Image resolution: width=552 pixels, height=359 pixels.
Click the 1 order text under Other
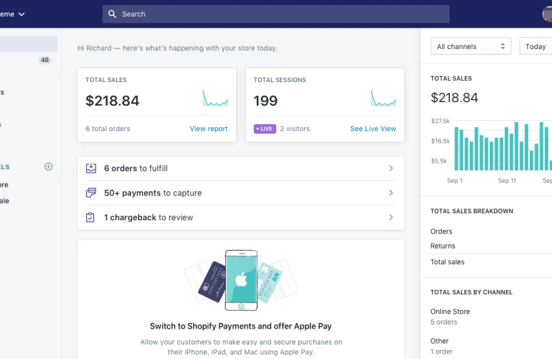tap(442, 351)
